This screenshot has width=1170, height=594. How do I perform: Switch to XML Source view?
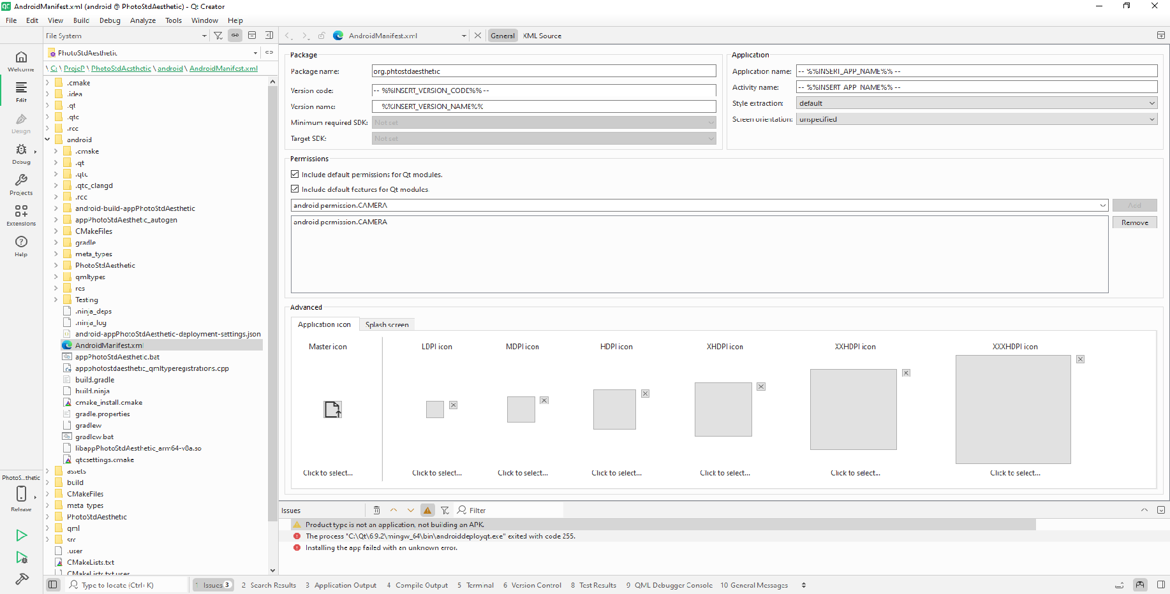pos(542,36)
